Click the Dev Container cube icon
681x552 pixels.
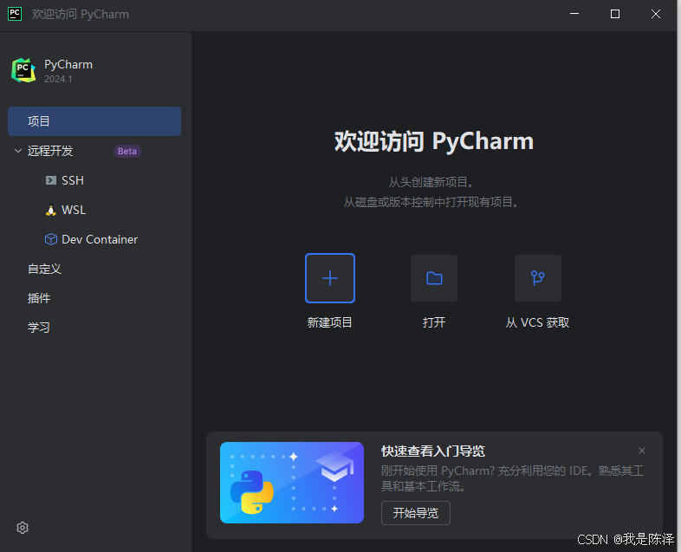[51, 239]
